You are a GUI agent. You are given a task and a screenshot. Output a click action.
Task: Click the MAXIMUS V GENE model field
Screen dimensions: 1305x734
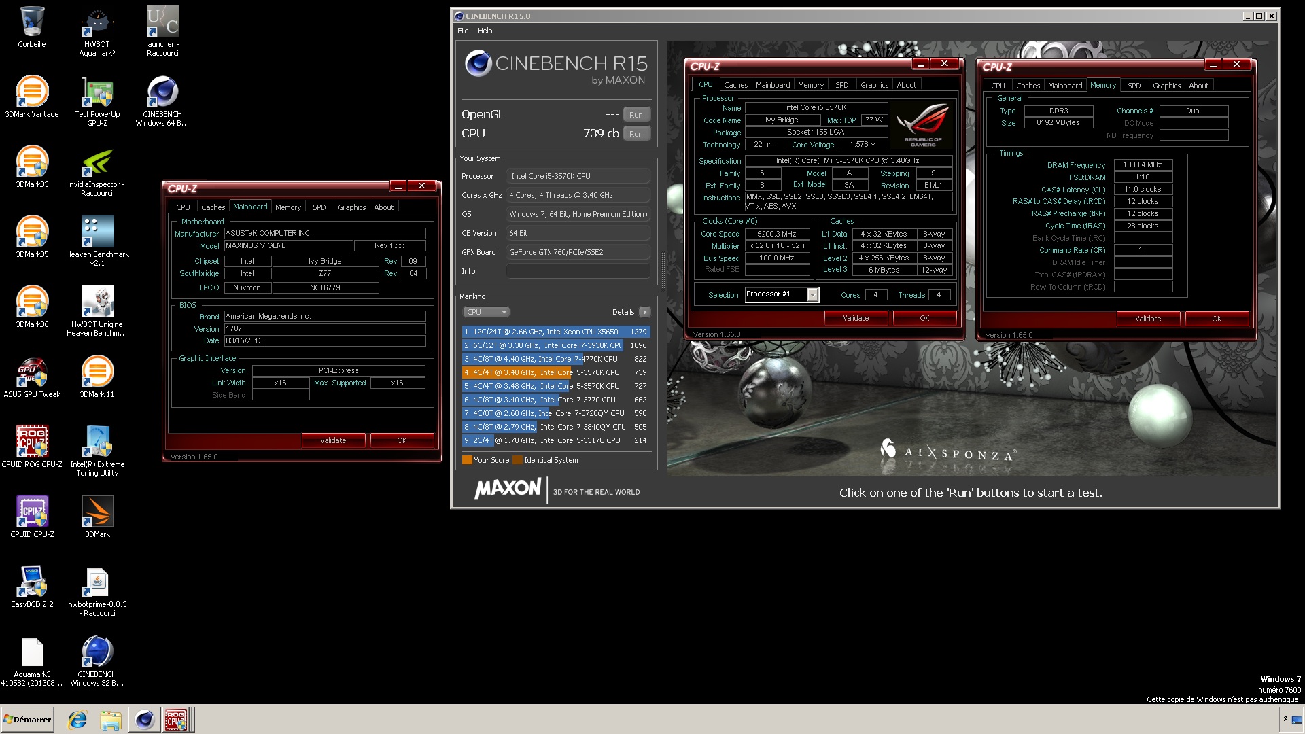coord(289,246)
